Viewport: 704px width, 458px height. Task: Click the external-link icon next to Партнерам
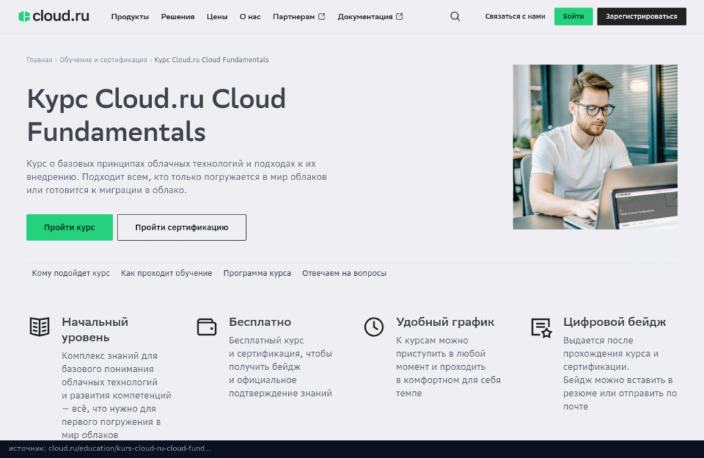tap(322, 17)
